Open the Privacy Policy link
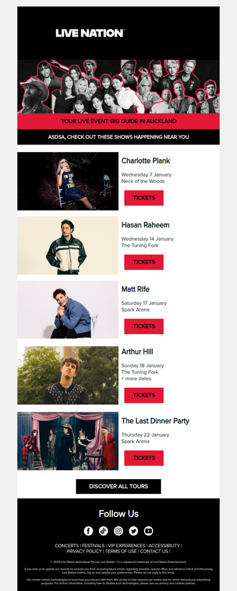237x591 pixels. click(x=84, y=551)
